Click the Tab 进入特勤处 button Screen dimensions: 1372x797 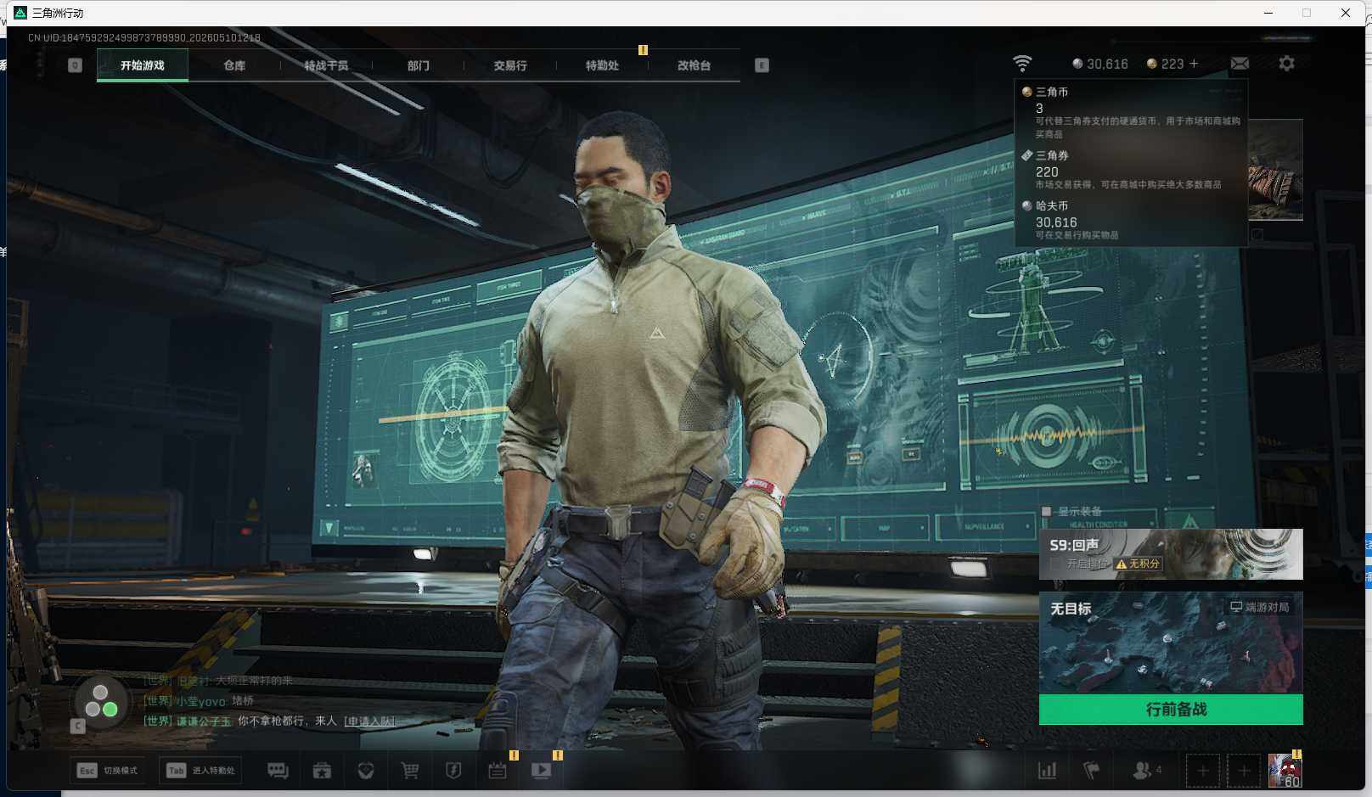coord(201,771)
